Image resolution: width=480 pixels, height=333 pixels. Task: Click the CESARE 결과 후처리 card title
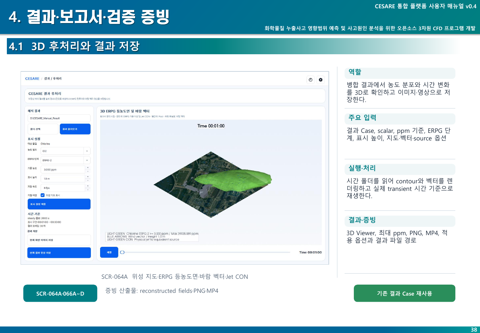click(x=45, y=93)
